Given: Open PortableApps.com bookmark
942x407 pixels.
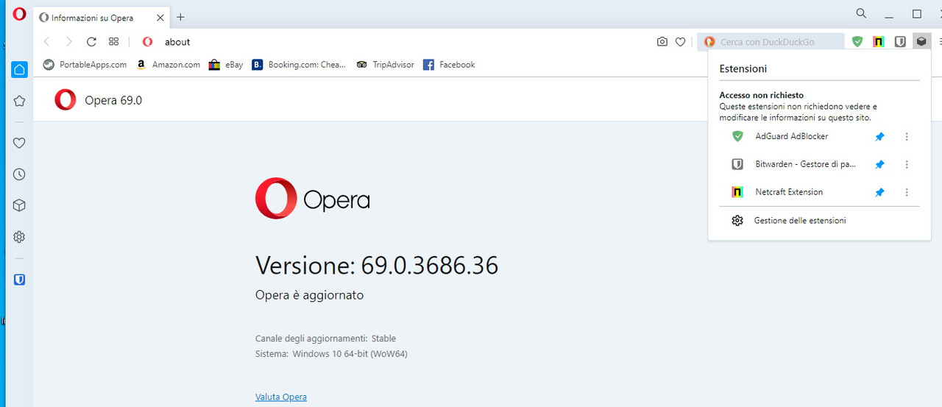Looking at the screenshot, I should click(85, 65).
